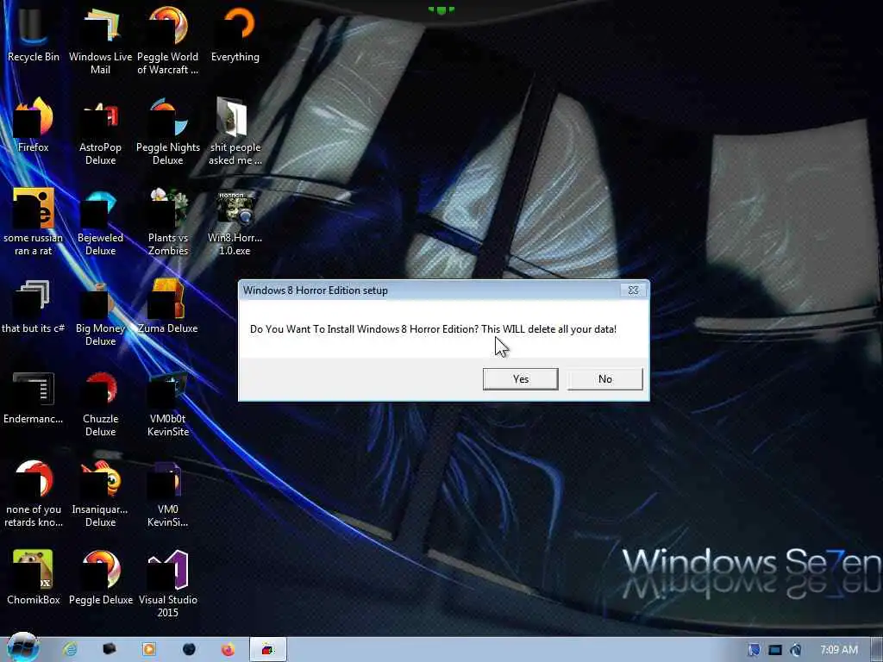Click the active setup program taskbar button
The image size is (883, 662).
[268, 650]
